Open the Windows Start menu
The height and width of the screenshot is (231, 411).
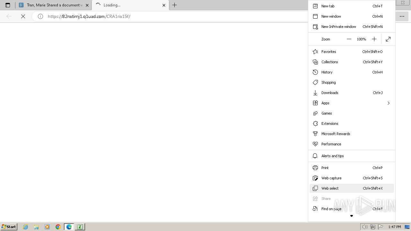[9, 227]
